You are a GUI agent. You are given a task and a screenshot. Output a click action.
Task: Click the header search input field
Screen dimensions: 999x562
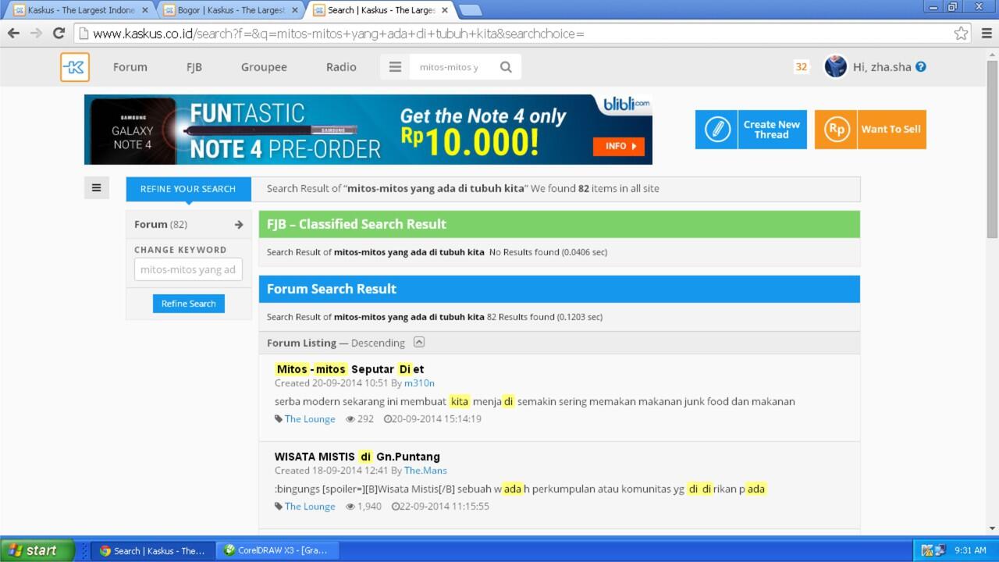[x=452, y=67]
